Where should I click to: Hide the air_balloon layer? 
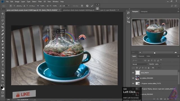click(133, 78)
